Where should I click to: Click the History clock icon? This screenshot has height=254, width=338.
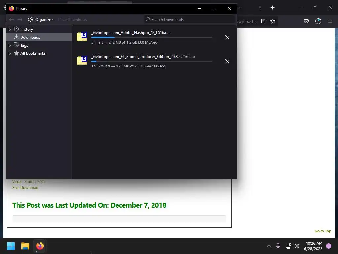[17, 29]
